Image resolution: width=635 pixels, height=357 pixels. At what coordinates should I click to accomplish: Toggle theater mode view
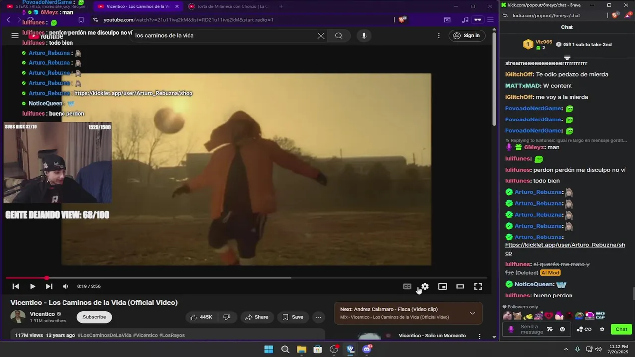pos(460,286)
